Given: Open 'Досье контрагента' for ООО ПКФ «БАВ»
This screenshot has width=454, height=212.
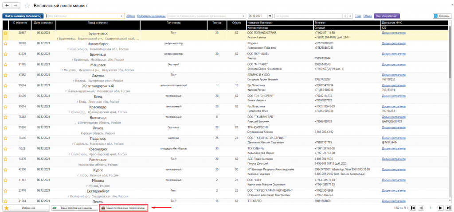Looking at the screenshot, I should coord(394,54).
